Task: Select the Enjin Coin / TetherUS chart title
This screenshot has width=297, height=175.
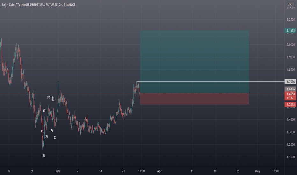Action: (x=39, y=4)
